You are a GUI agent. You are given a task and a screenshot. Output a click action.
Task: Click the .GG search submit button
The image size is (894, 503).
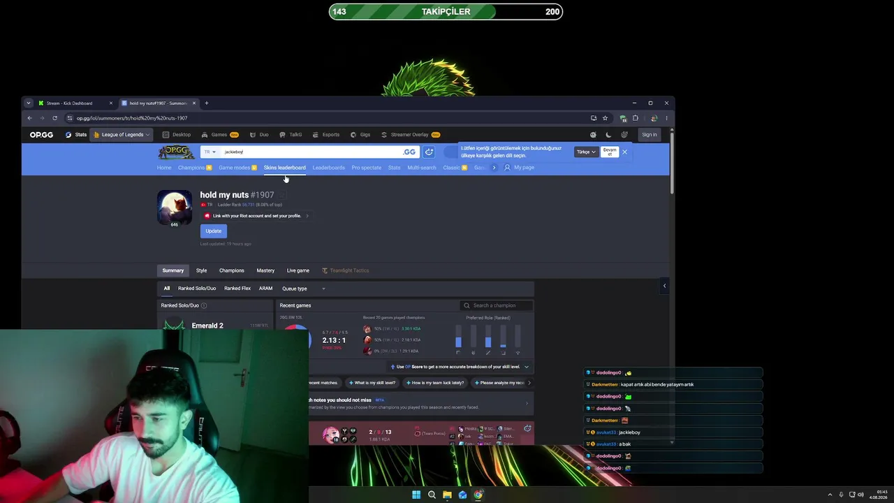[x=409, y=152]
